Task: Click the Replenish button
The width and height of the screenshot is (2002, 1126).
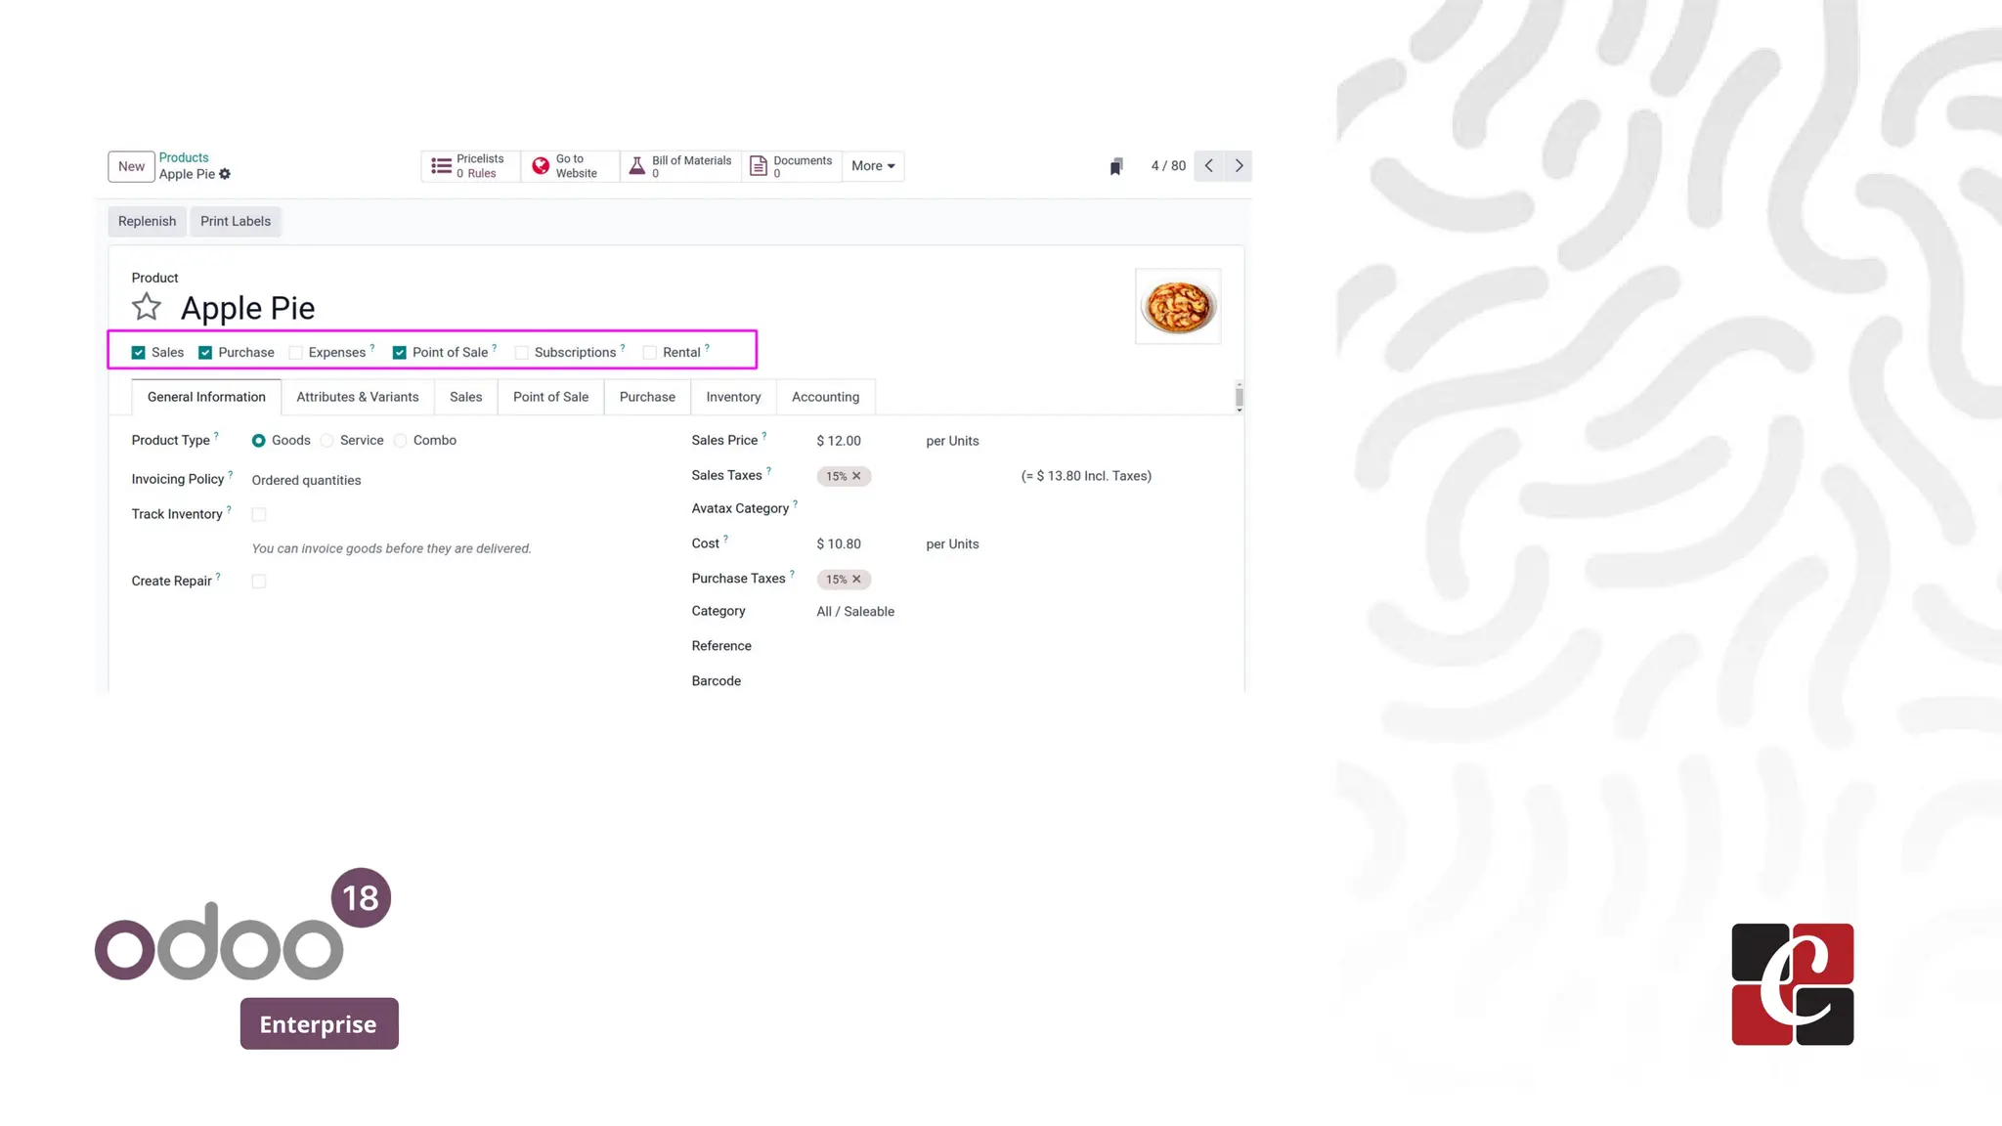Action: [x=147, y=221]
